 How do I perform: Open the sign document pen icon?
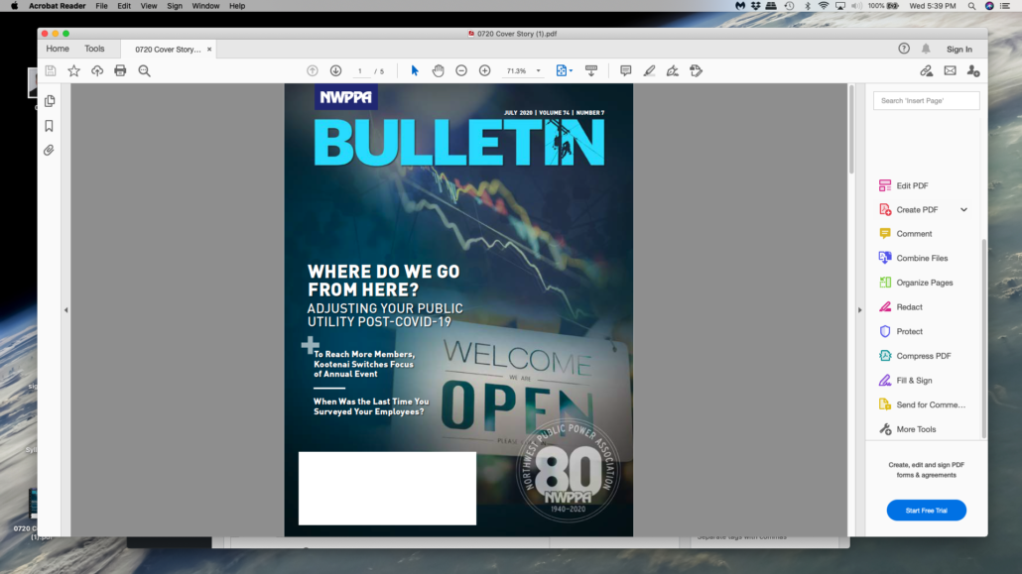point(673,70)
